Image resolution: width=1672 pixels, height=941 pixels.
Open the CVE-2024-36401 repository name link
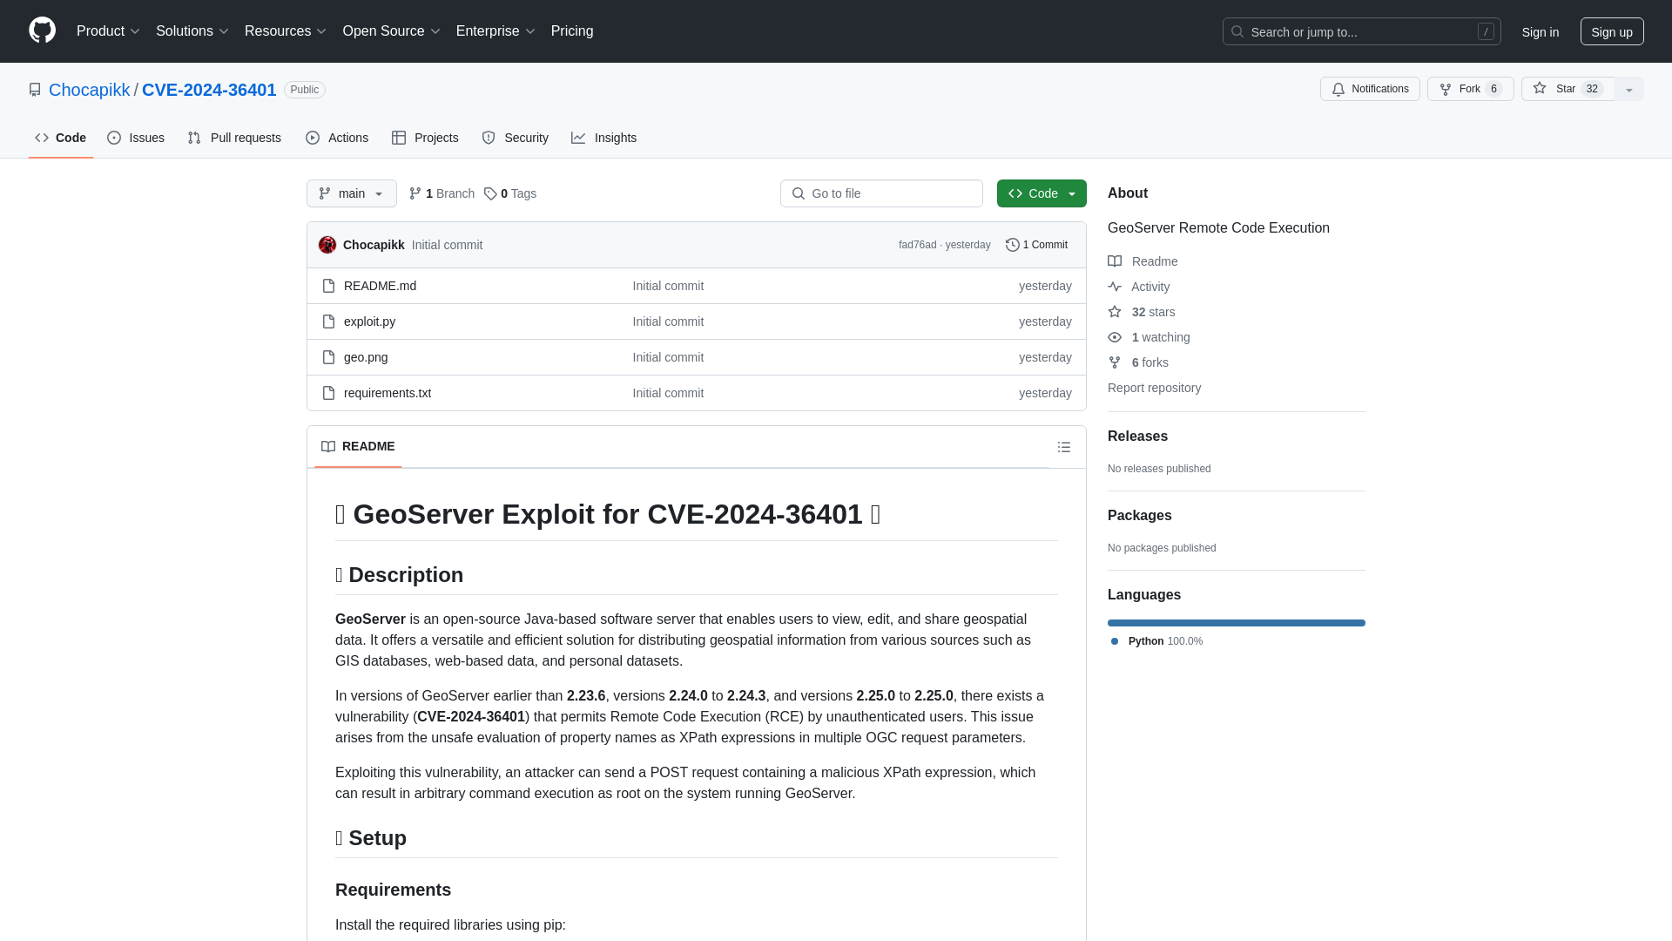coord(209,90)
